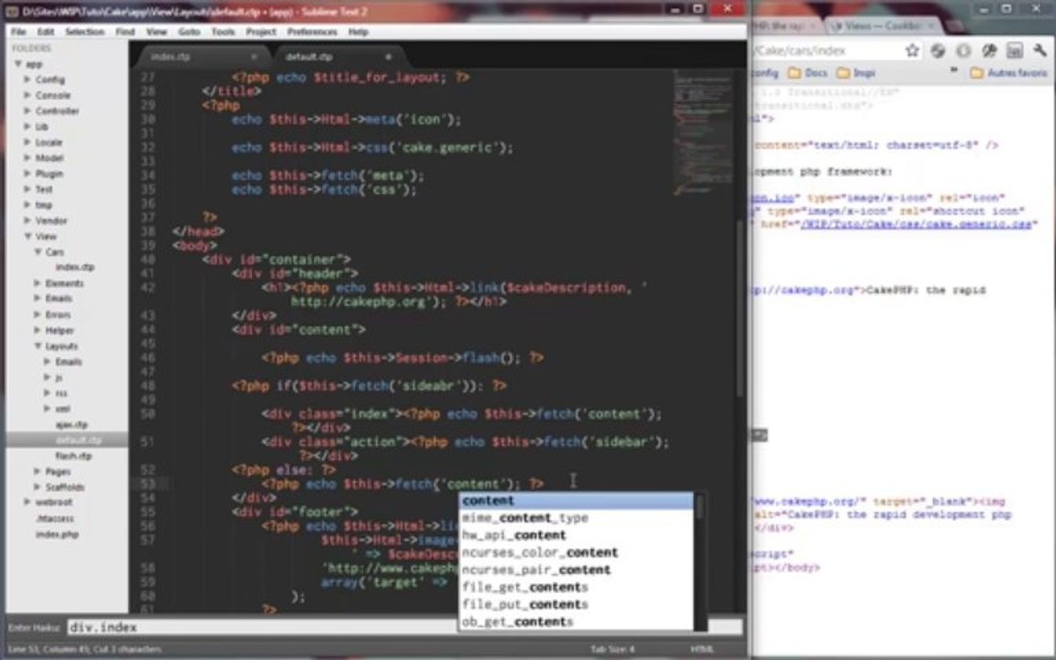Open index.php in the sidebar

[x=57, y=534]
